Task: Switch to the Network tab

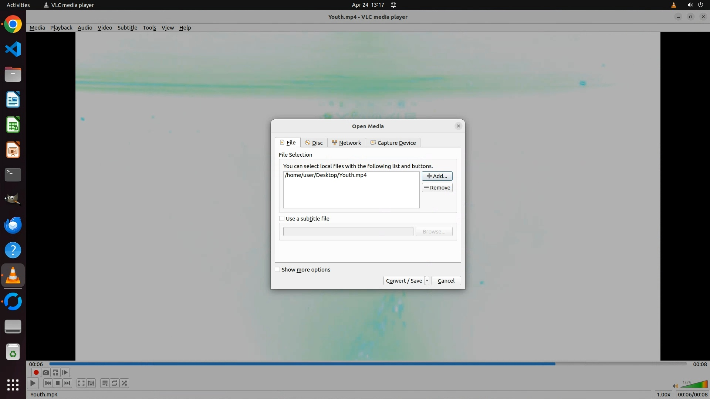Action: 346,143
